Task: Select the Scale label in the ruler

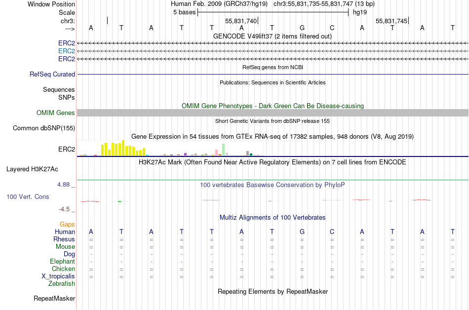Action: (67, 12)
